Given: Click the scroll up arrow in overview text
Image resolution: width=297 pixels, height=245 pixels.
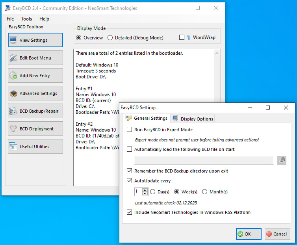Looking at the screenshot, I should [x=217, y=54].
